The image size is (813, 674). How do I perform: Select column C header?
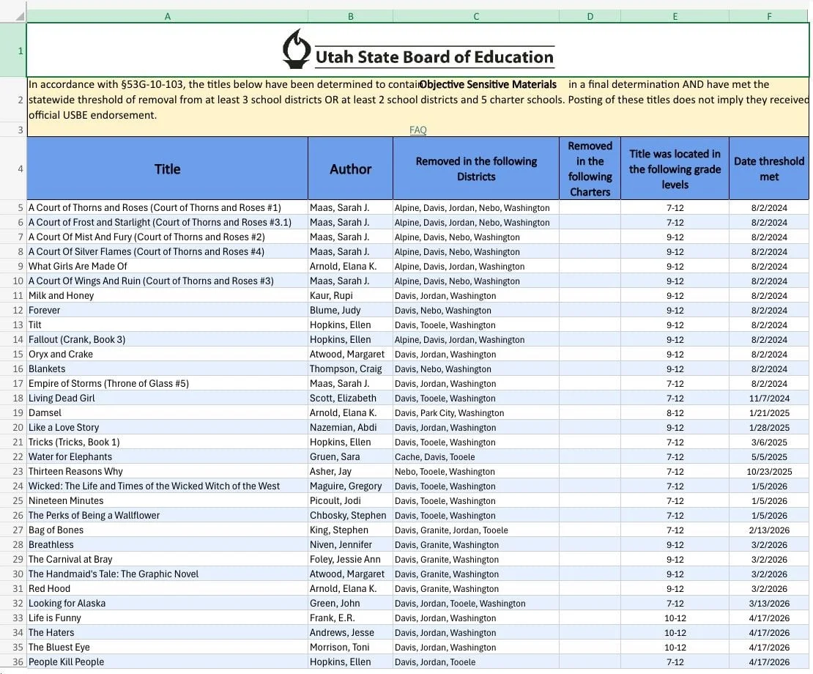pos(476,16)
